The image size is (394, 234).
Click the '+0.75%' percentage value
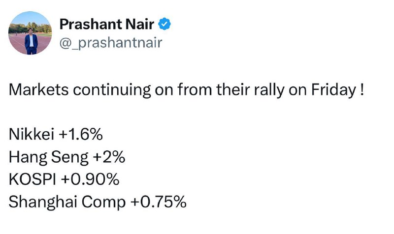[158, 202]
